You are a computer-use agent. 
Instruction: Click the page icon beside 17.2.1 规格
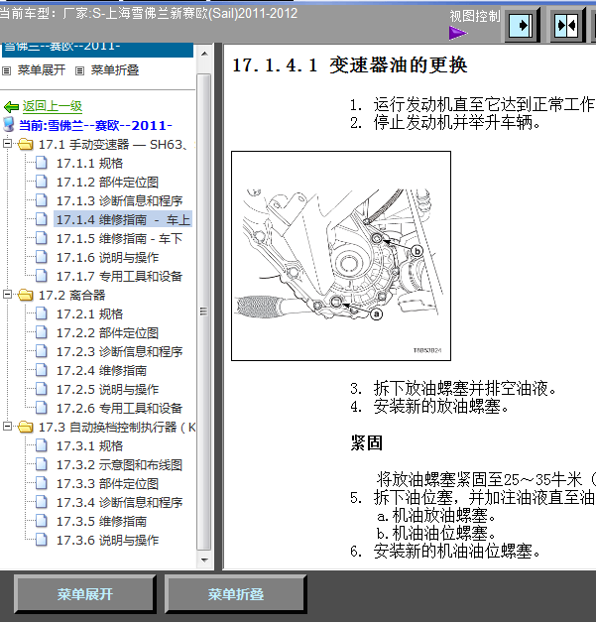point(42,312)
